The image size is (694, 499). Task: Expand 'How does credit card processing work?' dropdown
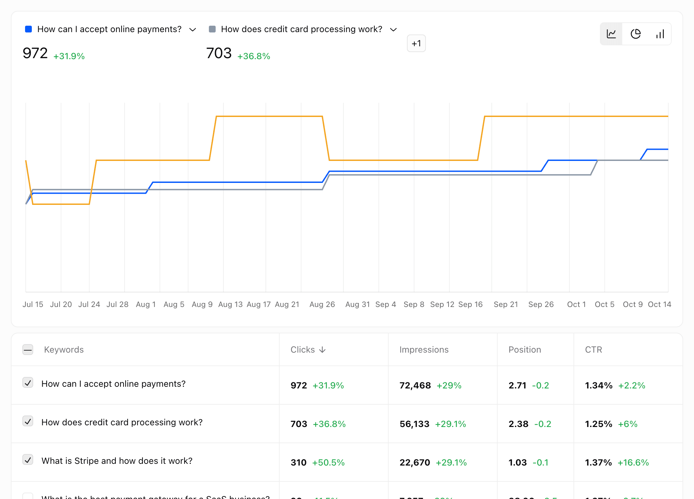pos(393,30)
